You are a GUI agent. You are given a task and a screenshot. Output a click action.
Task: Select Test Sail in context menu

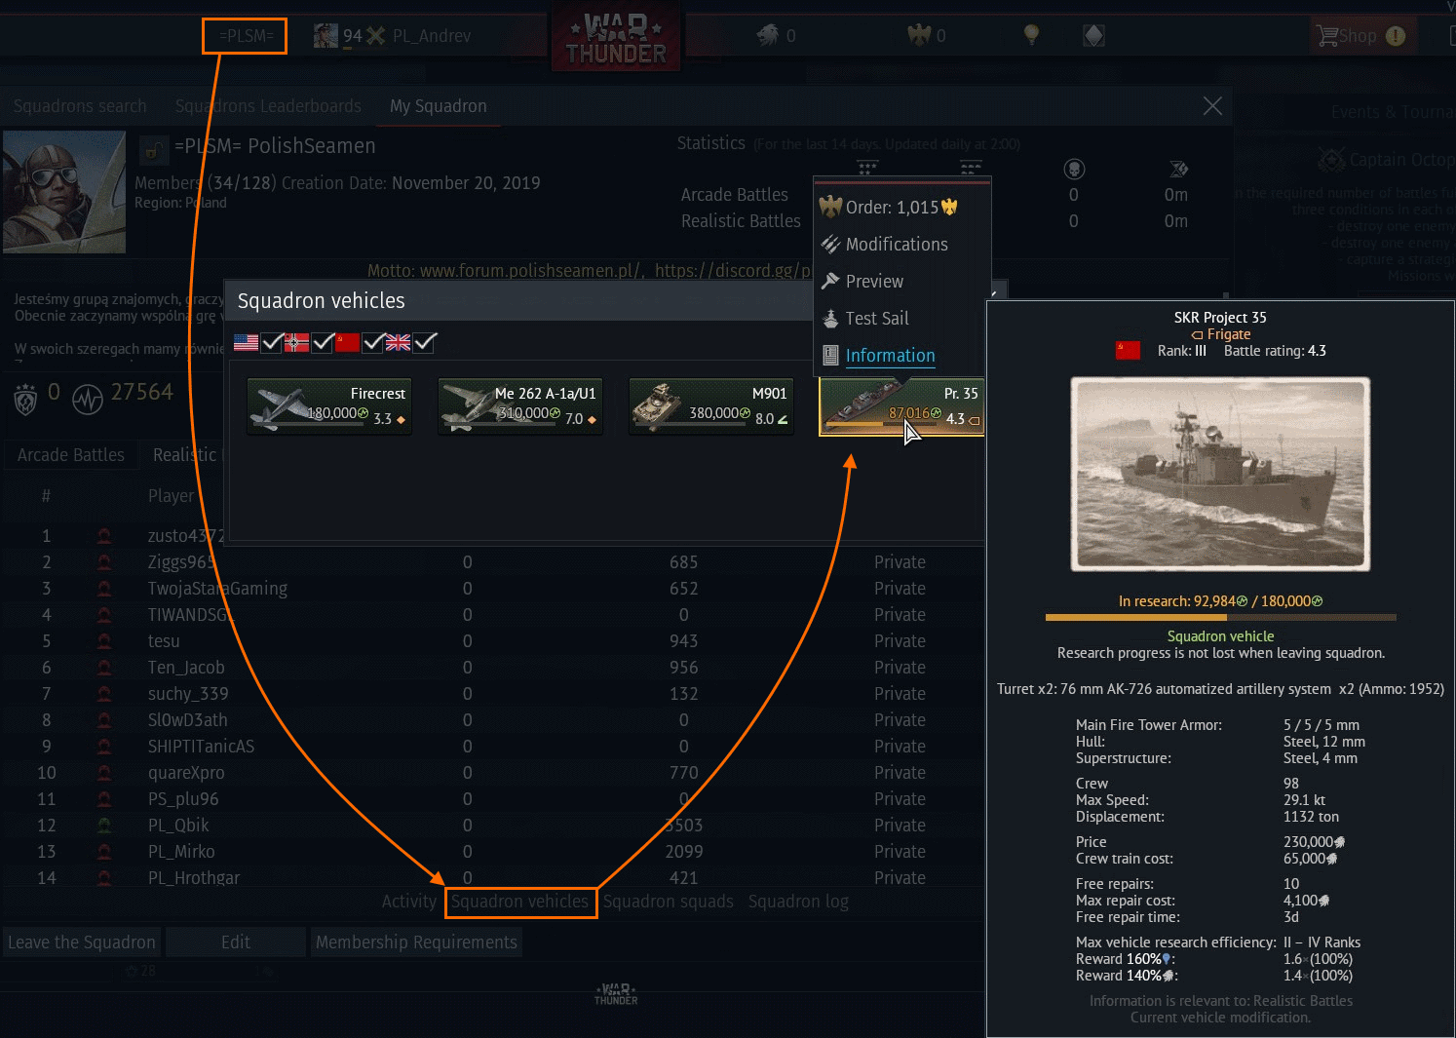click(876, 319)
